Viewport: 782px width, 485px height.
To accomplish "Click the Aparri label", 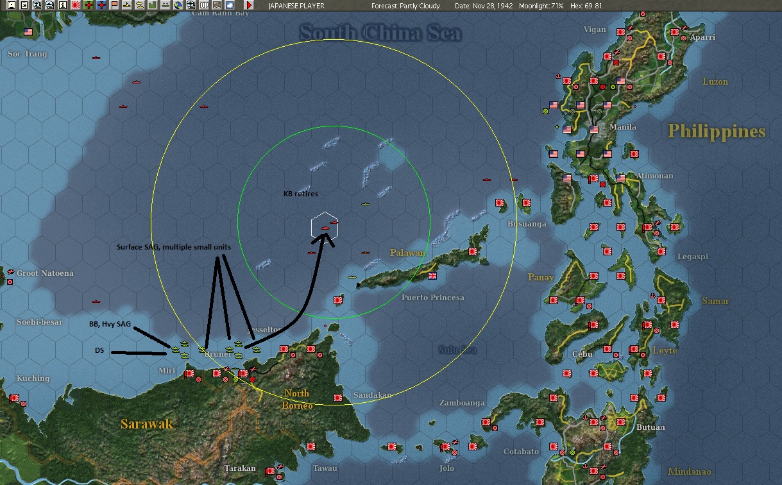I will (x=701, y=38).
